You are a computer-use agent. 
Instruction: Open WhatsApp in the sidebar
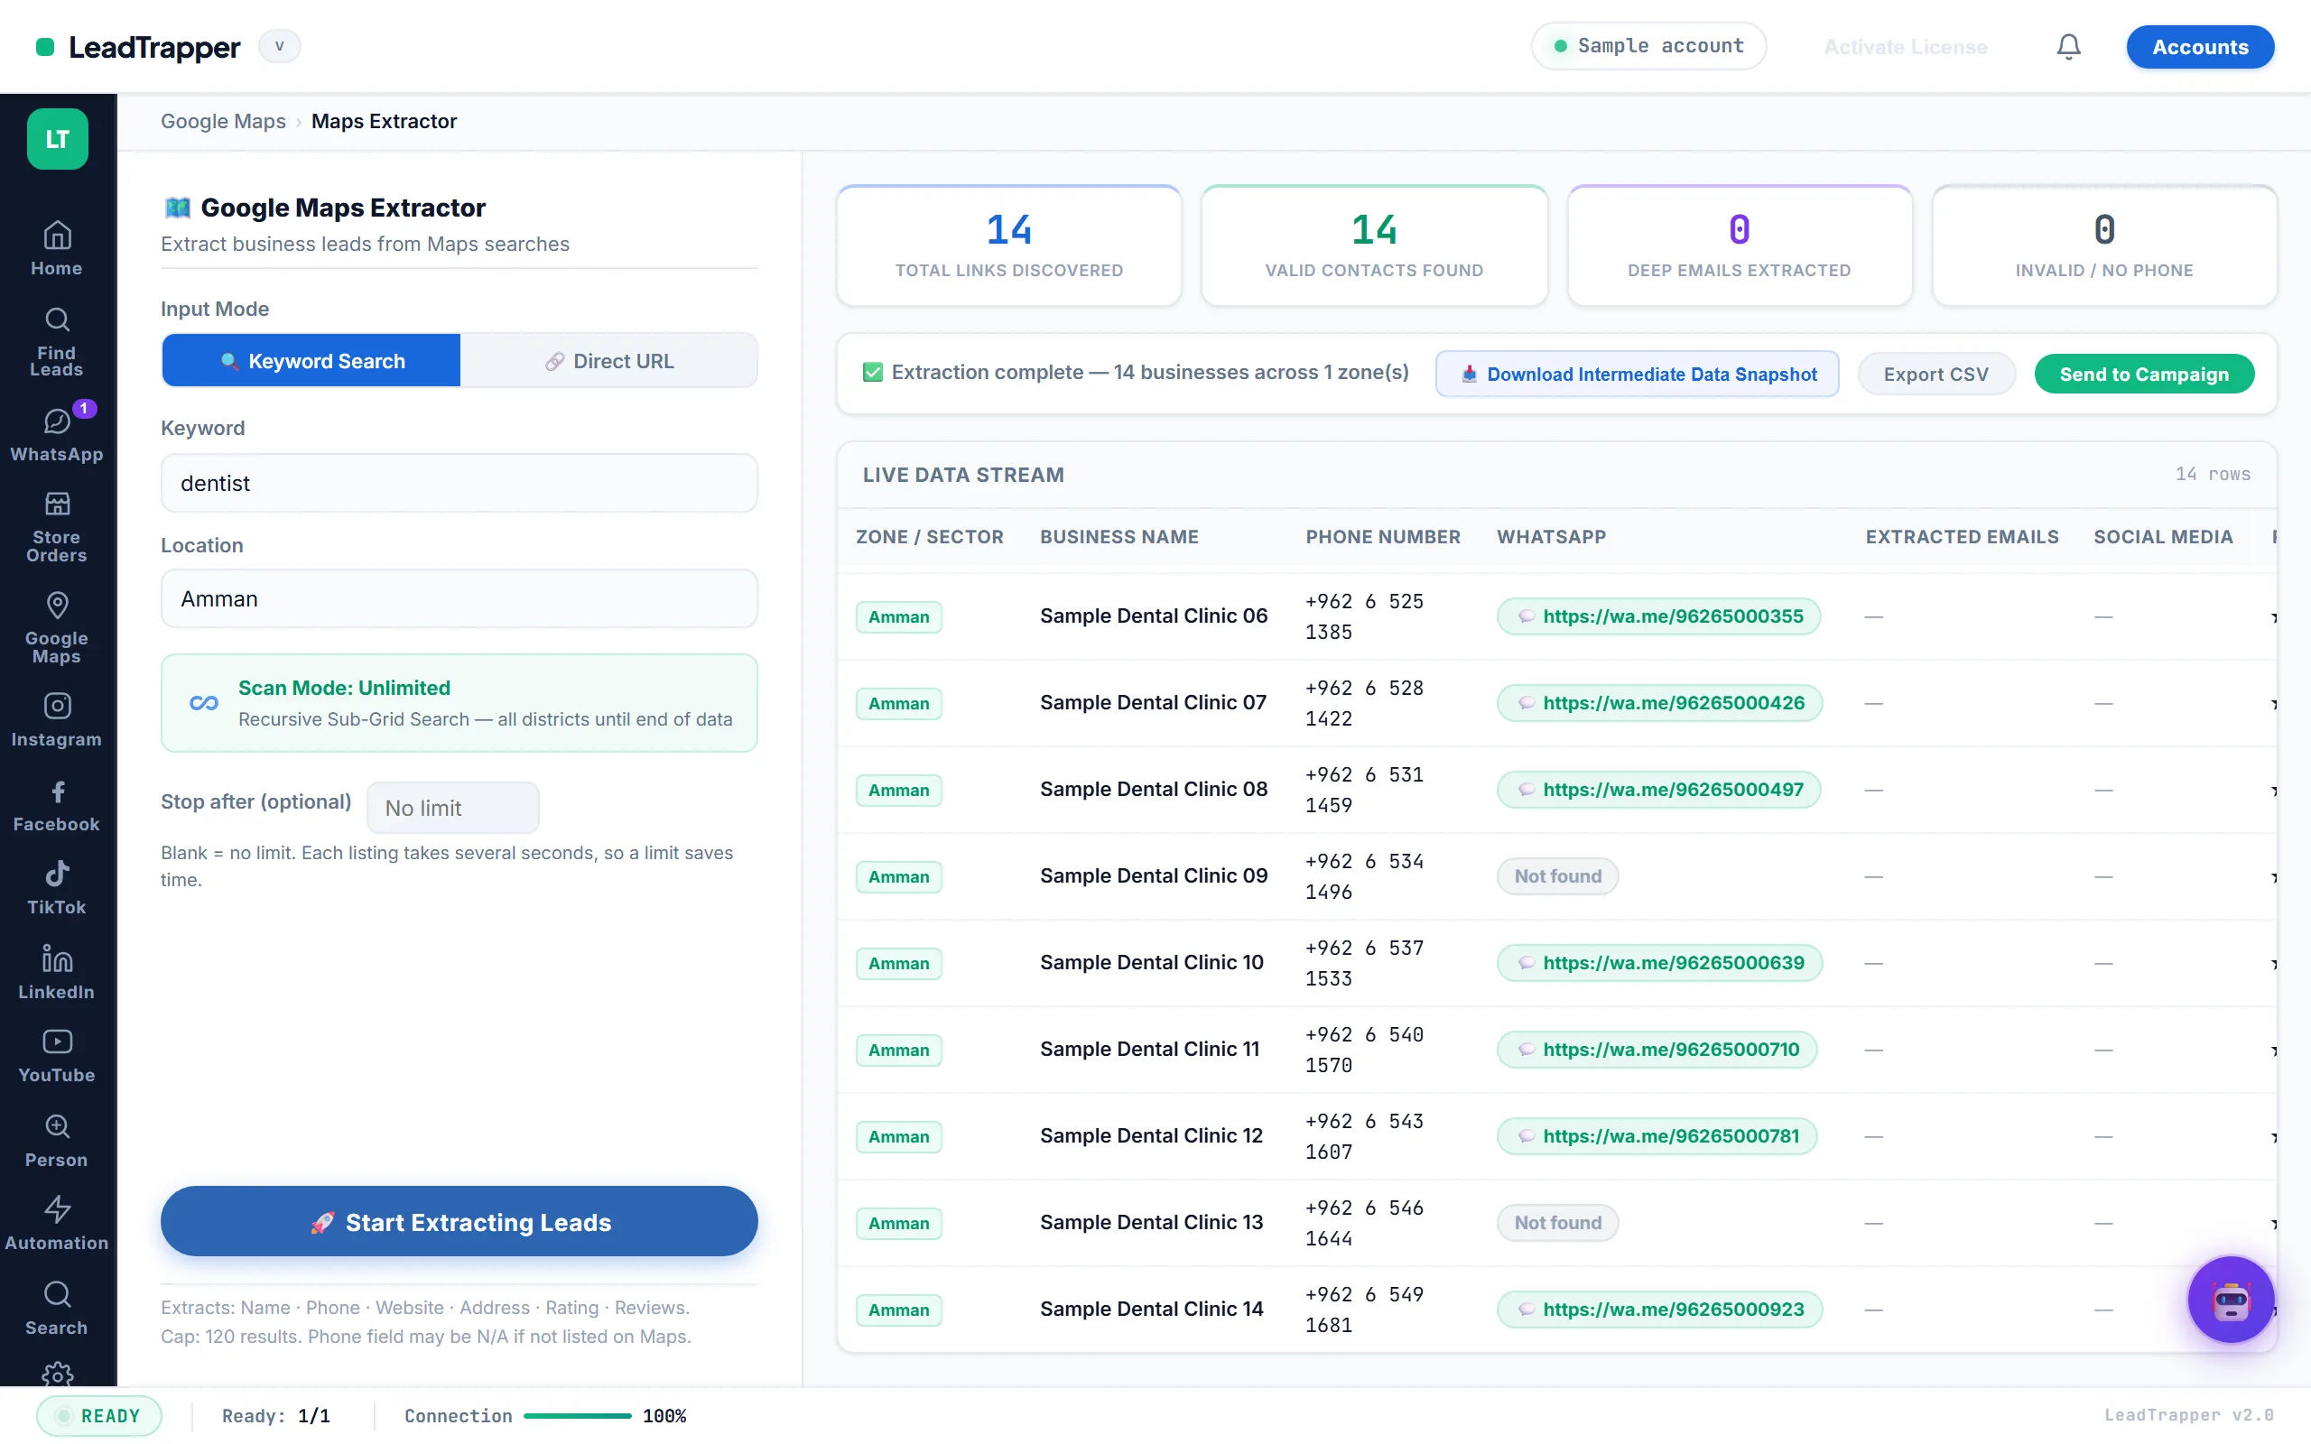point(57,434)
